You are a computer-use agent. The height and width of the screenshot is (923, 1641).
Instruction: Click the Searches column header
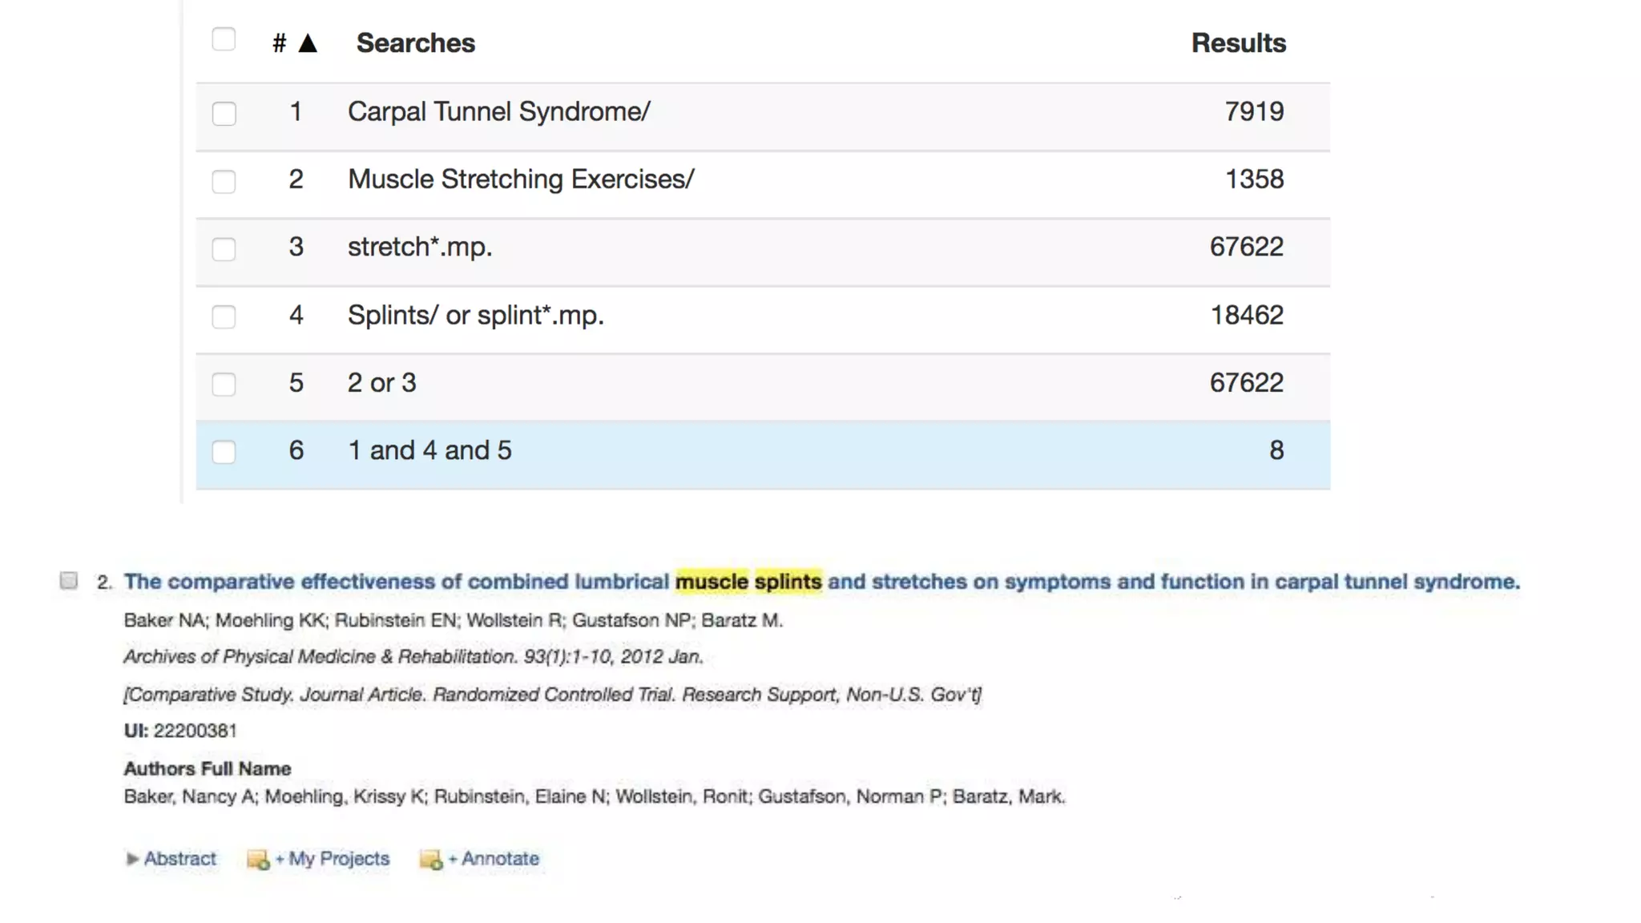point(415,43)
